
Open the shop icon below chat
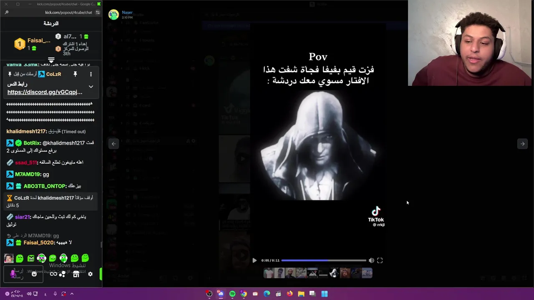(x=76, y=274)
